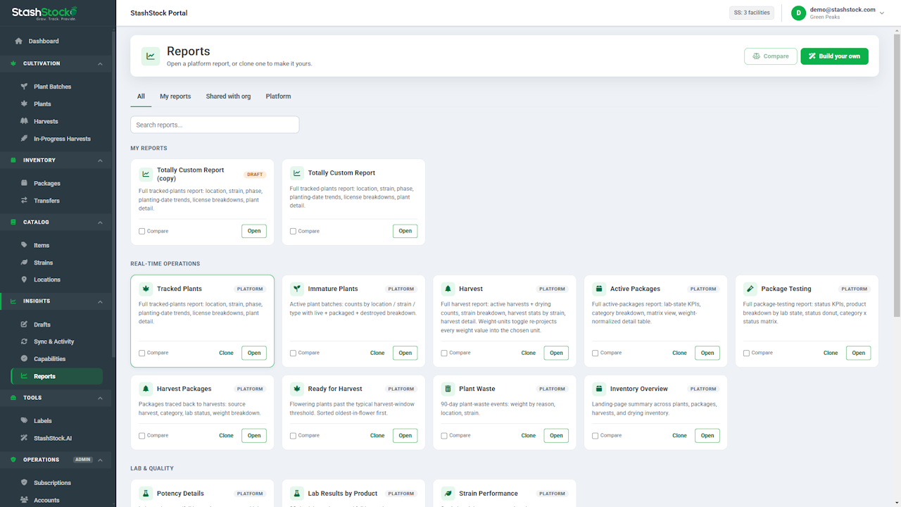Clone the Harvest report
The image size is (901, 507).
(x=528, y=353)
